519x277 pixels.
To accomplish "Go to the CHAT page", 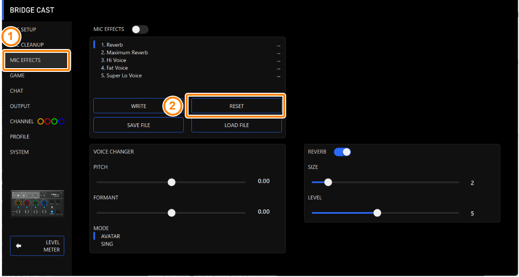I will [x=17, y=91].
